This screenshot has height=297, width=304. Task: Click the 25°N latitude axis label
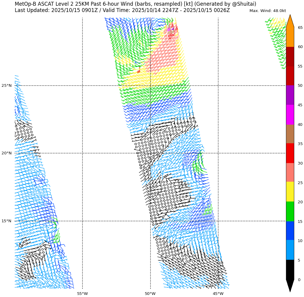pyautogui.click(x=7, y=86)
